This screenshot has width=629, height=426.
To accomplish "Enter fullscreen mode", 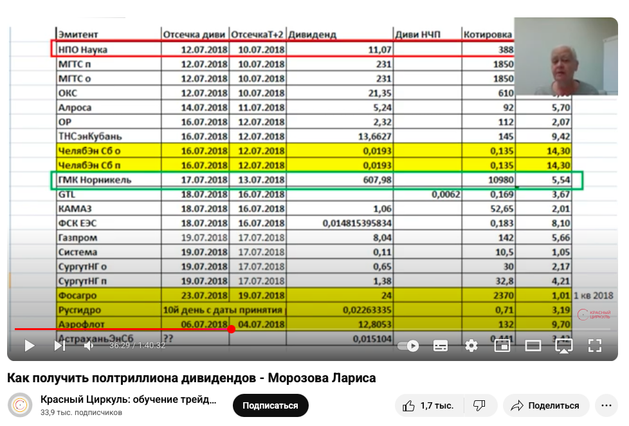I will 594,346.
